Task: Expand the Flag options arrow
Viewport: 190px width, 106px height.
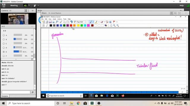Action: pyautogui.click(x=117, y=22)
